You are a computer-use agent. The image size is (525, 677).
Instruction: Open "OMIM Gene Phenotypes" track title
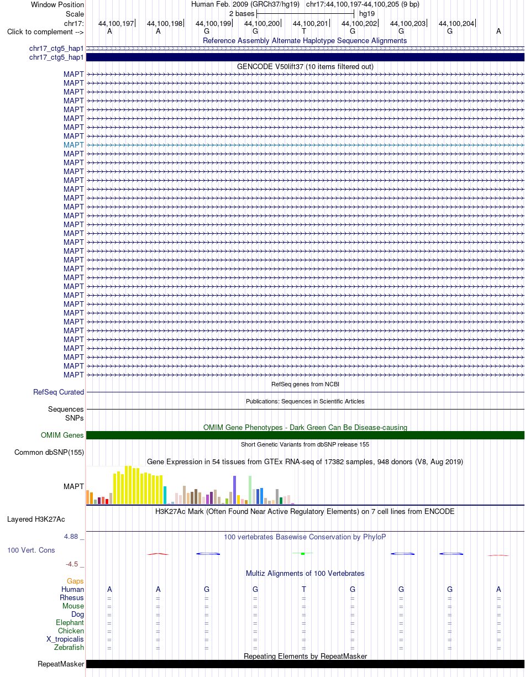click(x=305, y=427)
